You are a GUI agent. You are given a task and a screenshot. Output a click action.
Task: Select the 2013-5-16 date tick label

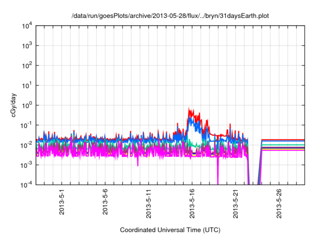(x=192, y=204)
